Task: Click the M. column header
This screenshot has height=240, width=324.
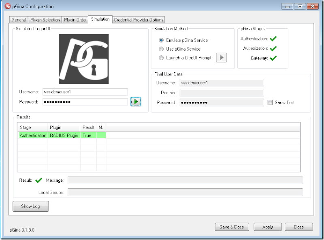Action: tap(101, 127)
